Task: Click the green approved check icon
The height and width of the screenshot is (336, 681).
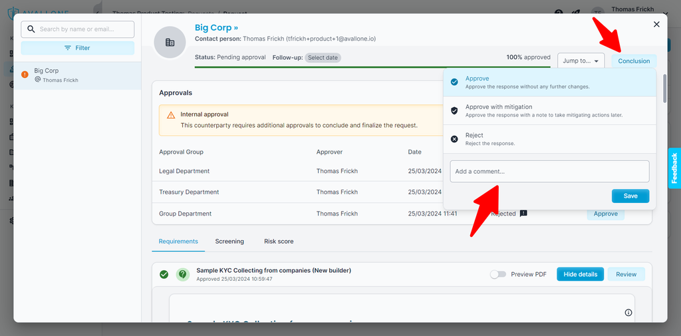Action: (164, 274)
